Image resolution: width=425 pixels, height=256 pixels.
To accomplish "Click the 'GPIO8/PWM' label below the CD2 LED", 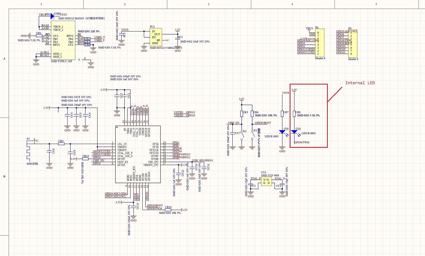I will 302,142.
